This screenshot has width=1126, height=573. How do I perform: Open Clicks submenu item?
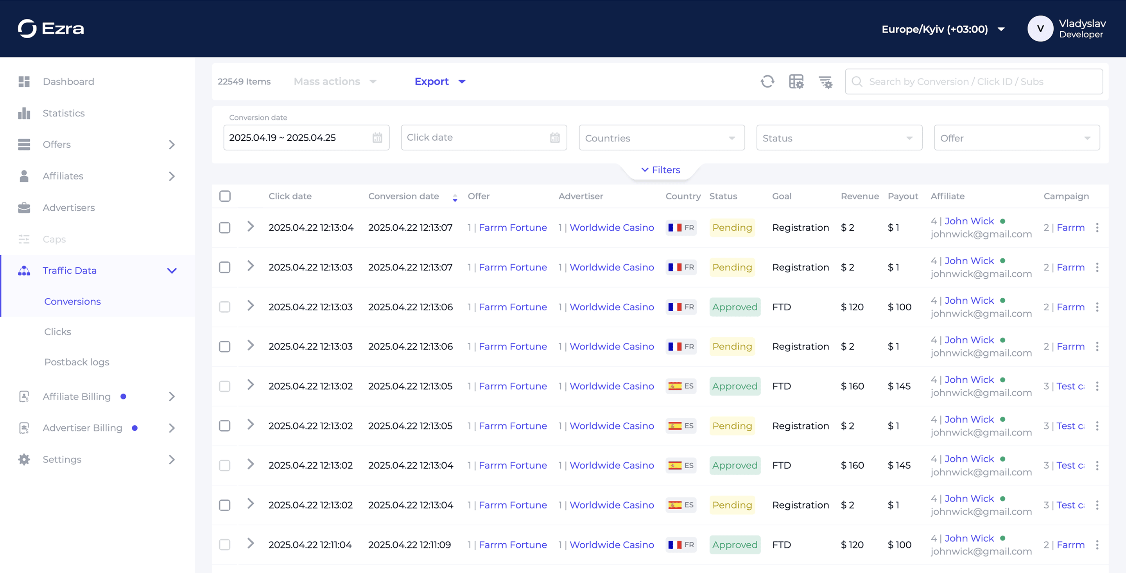point(58,332)
